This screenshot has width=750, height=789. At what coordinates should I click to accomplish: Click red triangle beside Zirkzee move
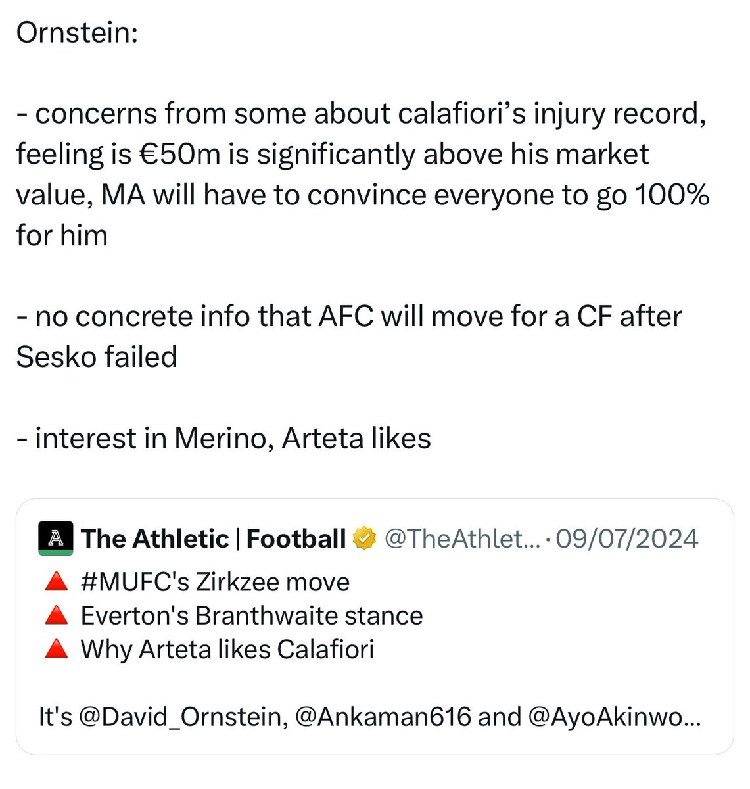(x=56, y=582)
